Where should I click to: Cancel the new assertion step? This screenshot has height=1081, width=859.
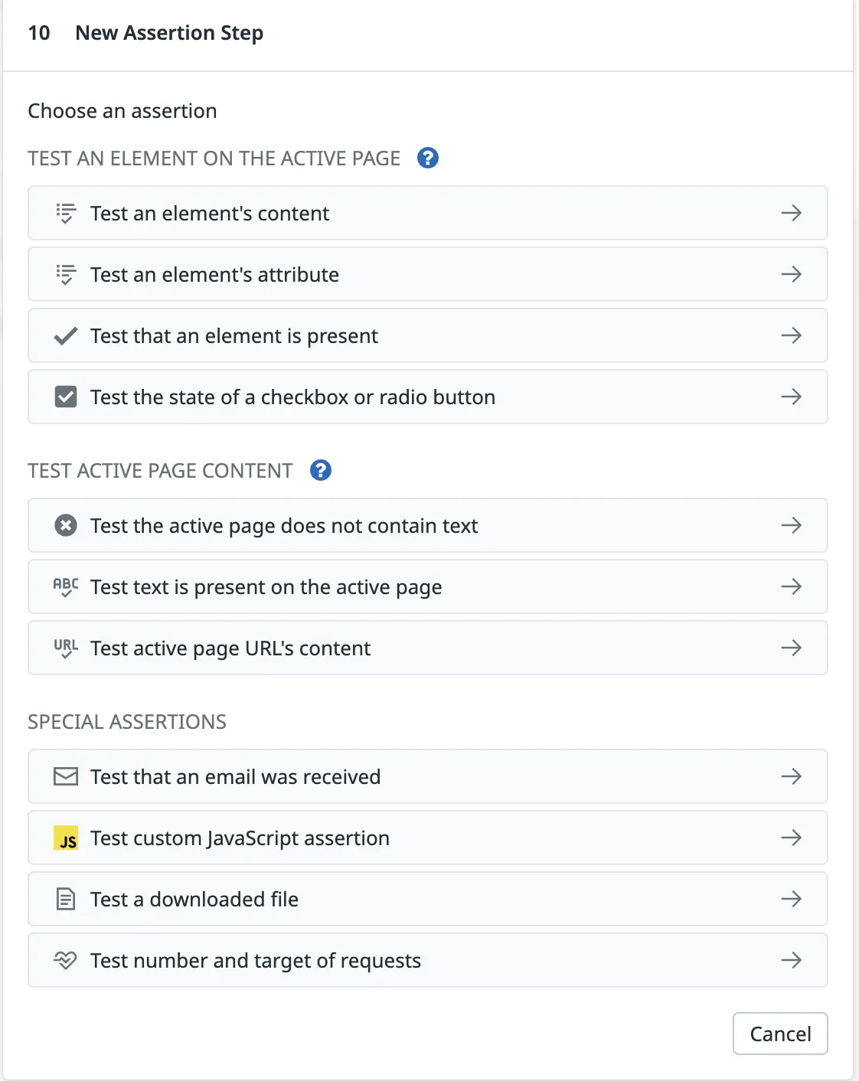click(779, 1034)
